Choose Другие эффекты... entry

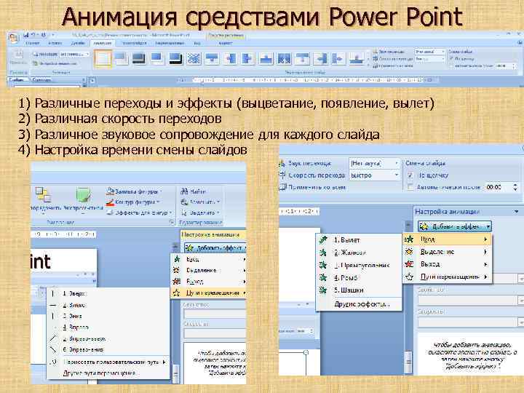coord(359,304)
